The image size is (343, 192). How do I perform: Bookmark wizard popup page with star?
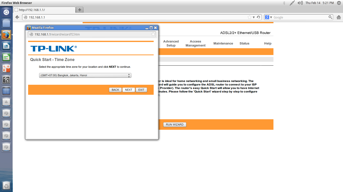153,34
